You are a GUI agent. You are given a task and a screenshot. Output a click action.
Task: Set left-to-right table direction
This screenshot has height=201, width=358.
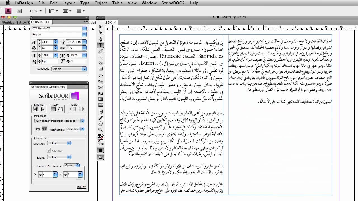point(72,109)
